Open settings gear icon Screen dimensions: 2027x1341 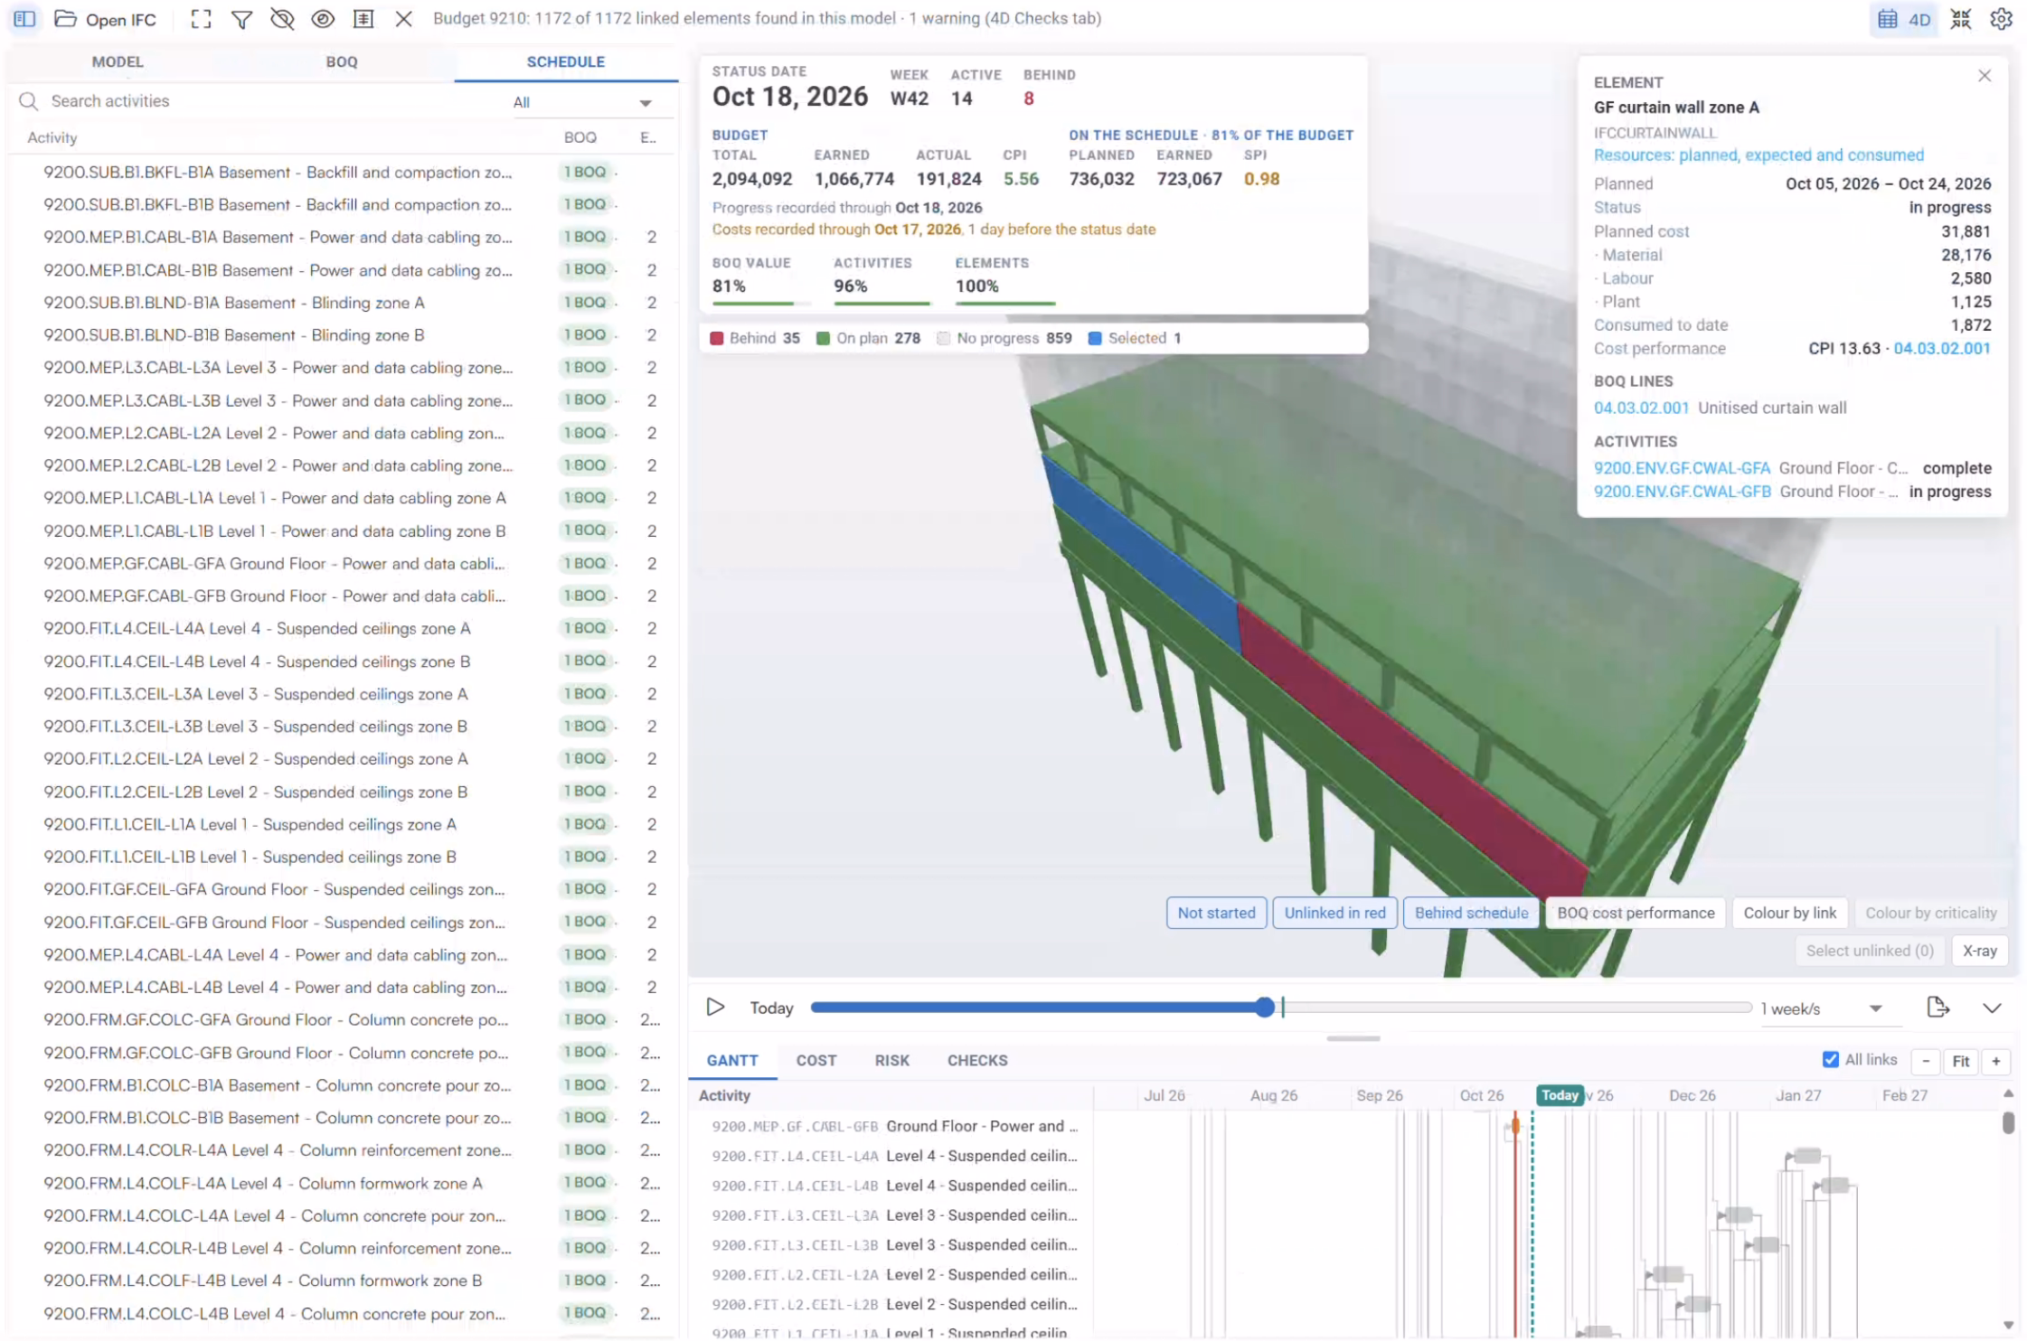(2001, 19)
